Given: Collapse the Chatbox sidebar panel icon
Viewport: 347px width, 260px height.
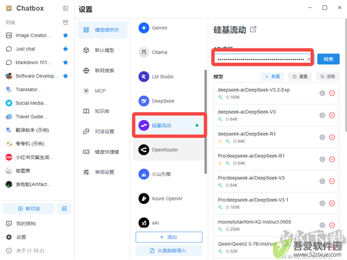Looking at the screenshot, I should [x=65, y=8].
